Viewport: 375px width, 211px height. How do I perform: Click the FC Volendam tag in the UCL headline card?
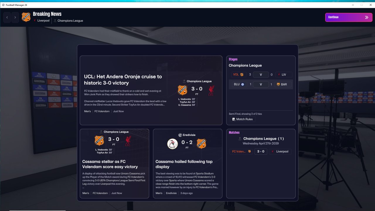102,111
